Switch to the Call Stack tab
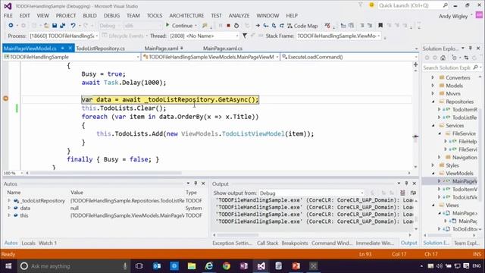Screen dimensions: 485x273 (268, 243)
